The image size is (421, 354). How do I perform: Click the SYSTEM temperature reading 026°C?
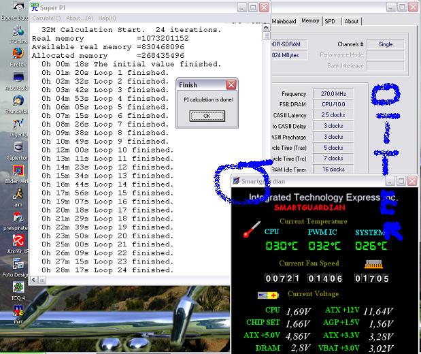[371, 246]
